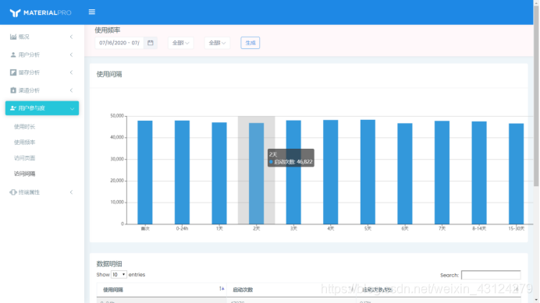Sort table by 使用间隔 column header

(x=162, y=290)
